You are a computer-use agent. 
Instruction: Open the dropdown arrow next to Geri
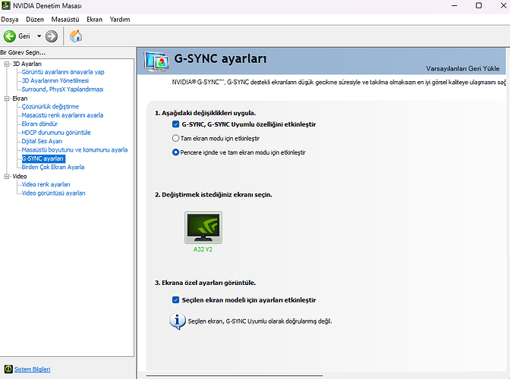pos(39,36)
